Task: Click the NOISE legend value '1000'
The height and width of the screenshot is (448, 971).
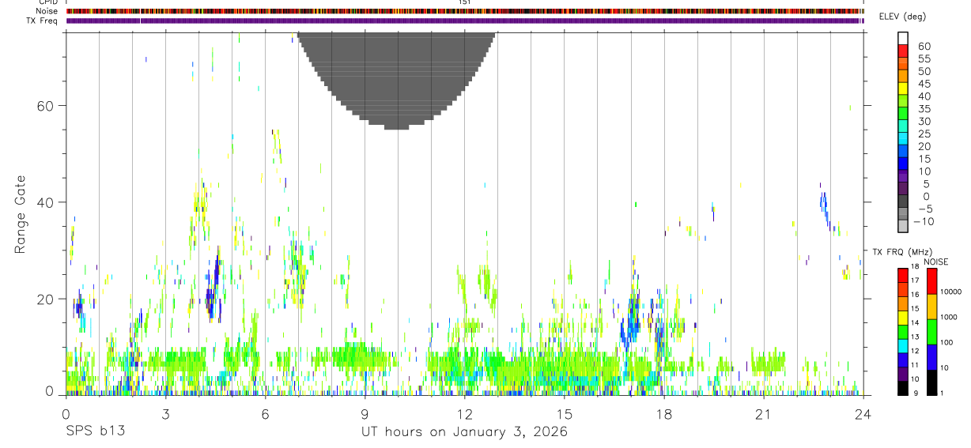Action: (950, 317)
